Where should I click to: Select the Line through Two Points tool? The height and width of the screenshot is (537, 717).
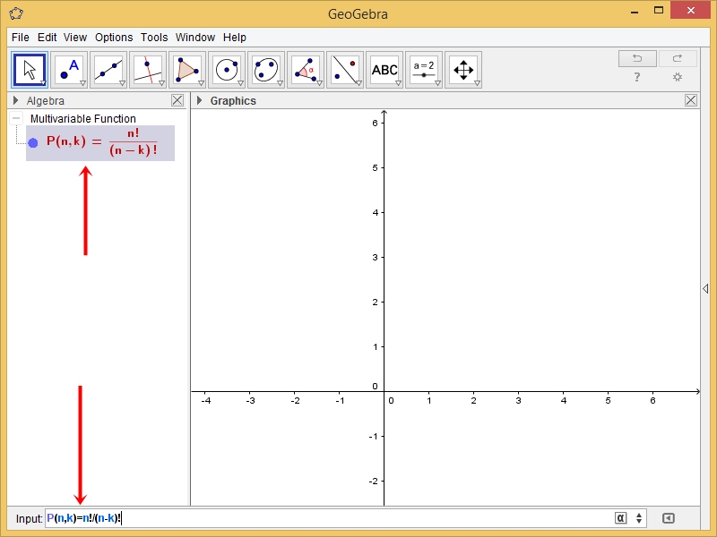(108, 70)
